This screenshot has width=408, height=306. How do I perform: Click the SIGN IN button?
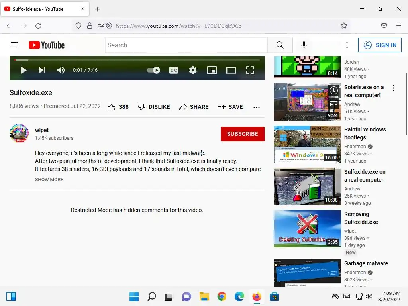pyautogui.click(x=380, y=45)
